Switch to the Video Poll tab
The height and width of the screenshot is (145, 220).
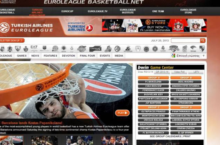tap(179, 72)
